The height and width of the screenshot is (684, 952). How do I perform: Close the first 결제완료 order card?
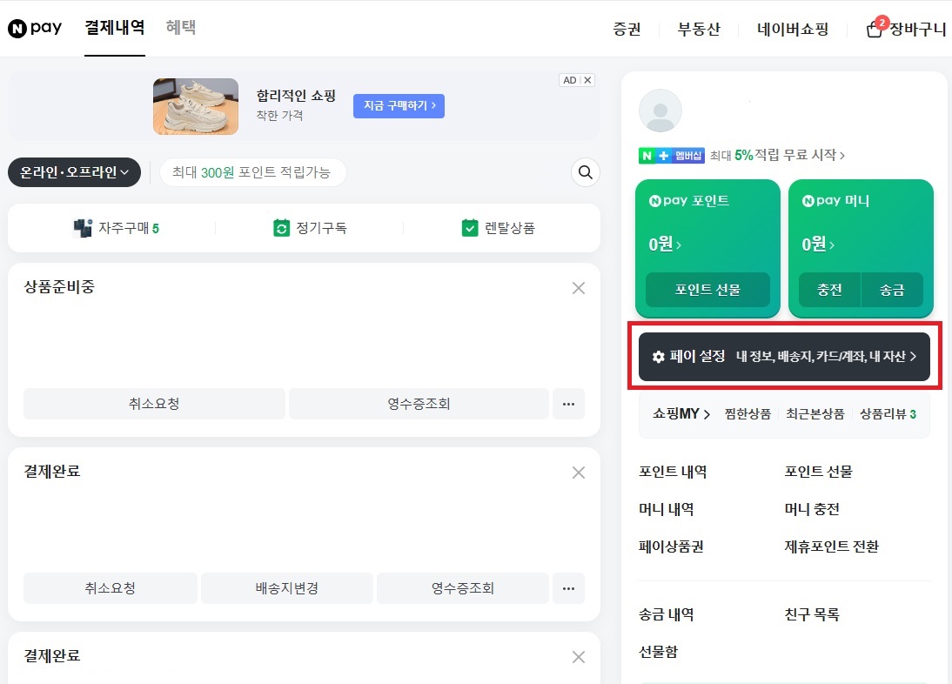(579, 473)
